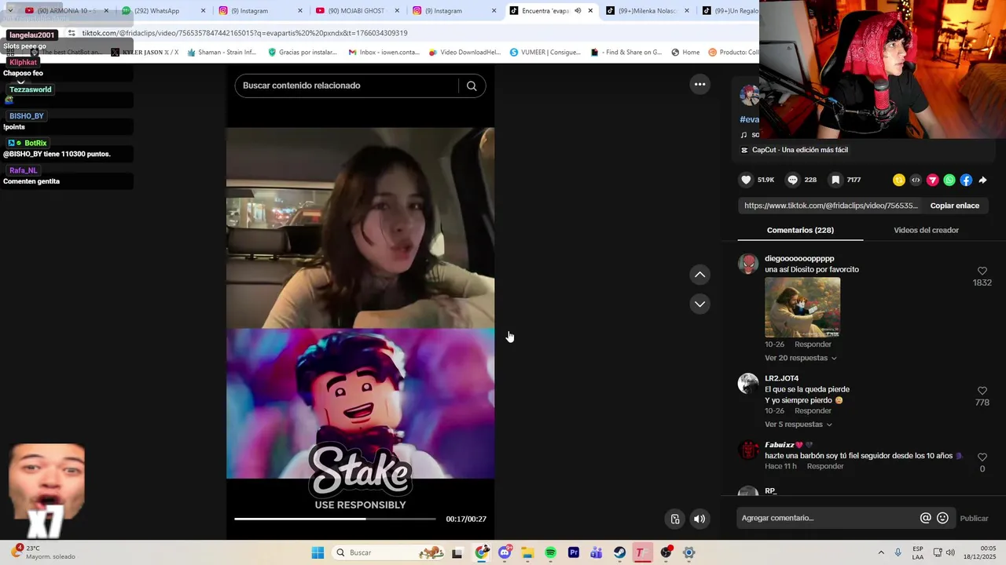
Task: Open Microsoft Teams from the taskbar
Action: (597, 552)
